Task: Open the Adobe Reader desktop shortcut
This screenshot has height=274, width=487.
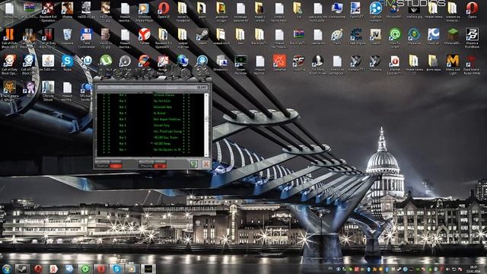Action: click(163, 61)
